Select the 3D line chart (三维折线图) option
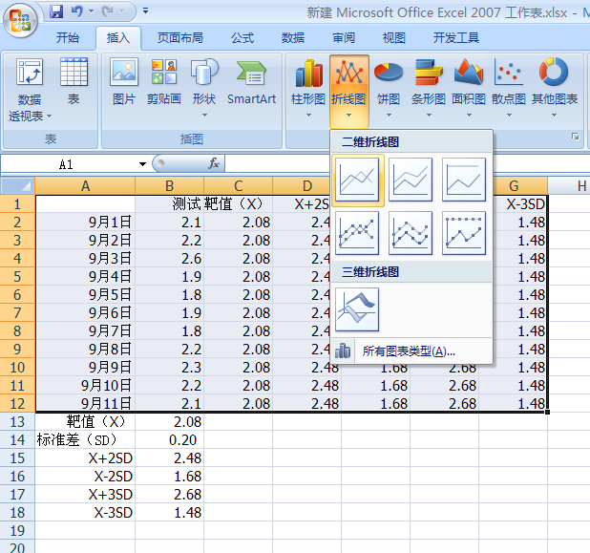This screenshot has height=553, width=590. coord(357,309)
